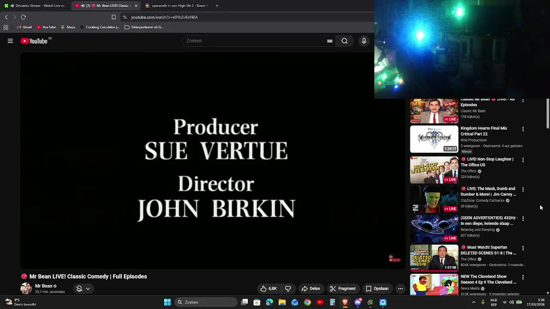550x309 pixels.
Task: Close the Mr Bean LIVE tab
Action: [x=136, y=6]
